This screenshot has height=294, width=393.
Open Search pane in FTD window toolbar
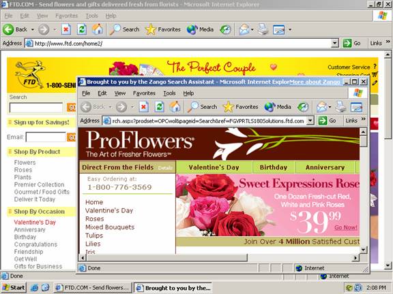(125, 29)
